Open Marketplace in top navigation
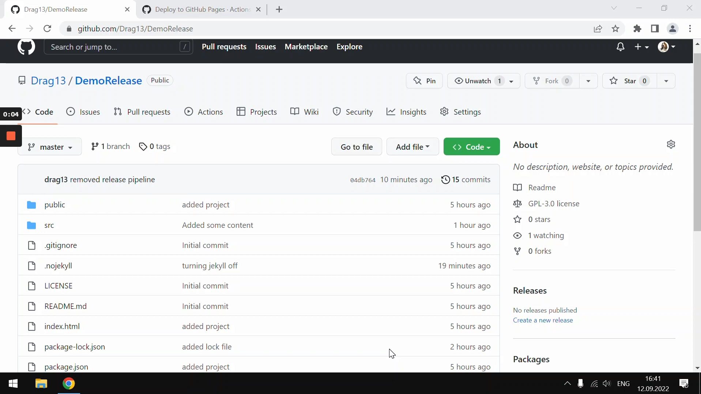Image resolution: width=701 pixels, height=394 pixels. pyautogui.click(x=306, y=47)
